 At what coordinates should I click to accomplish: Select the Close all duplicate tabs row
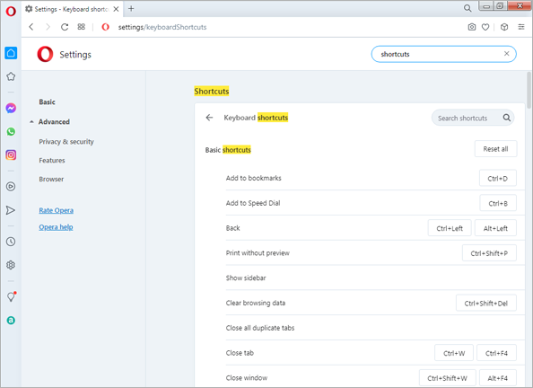375,328
